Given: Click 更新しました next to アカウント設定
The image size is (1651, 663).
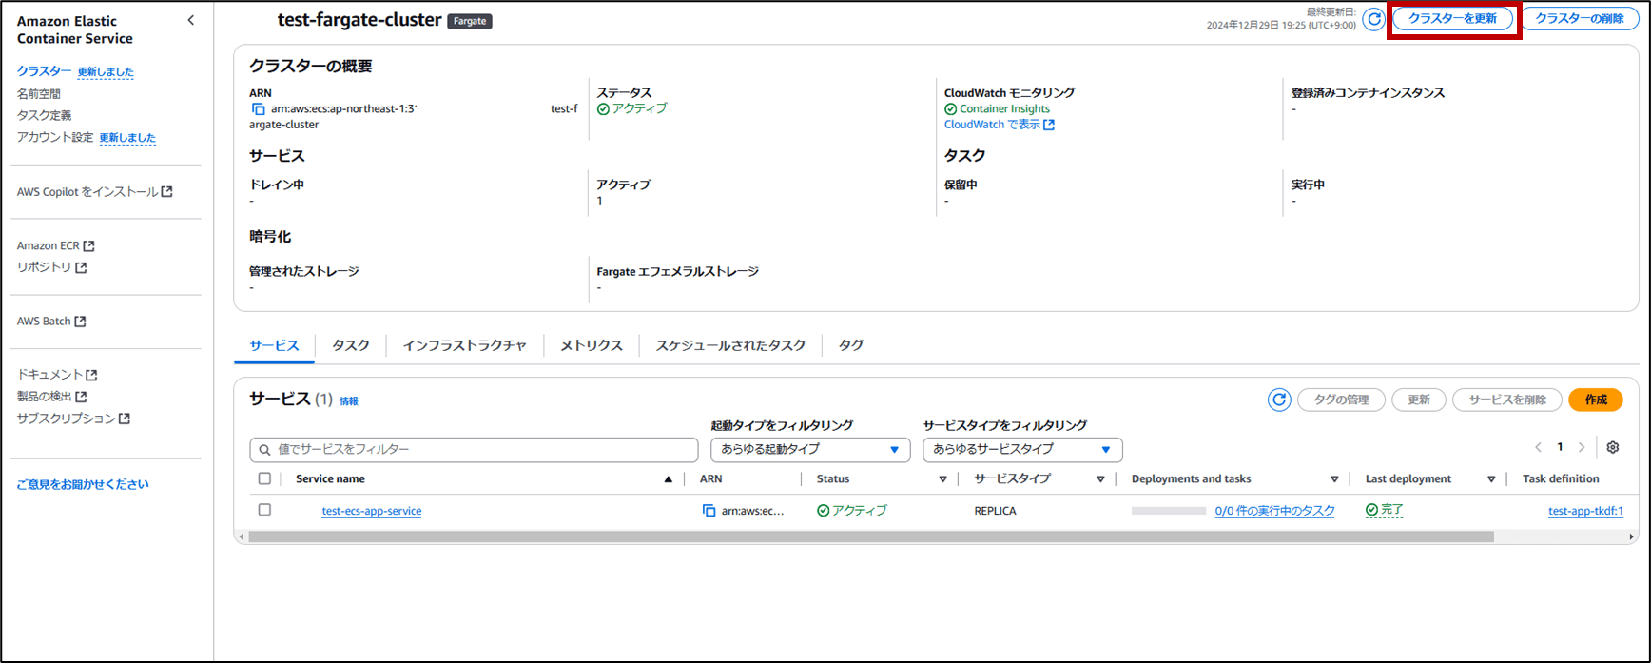Looking at the screenshot, I should point(127,138).
